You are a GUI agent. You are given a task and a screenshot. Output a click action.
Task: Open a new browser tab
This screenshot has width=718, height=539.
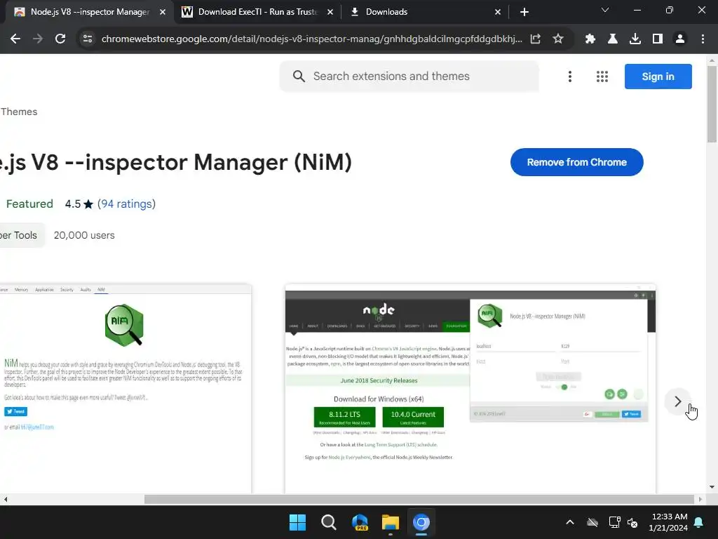(x=524, y=12)
